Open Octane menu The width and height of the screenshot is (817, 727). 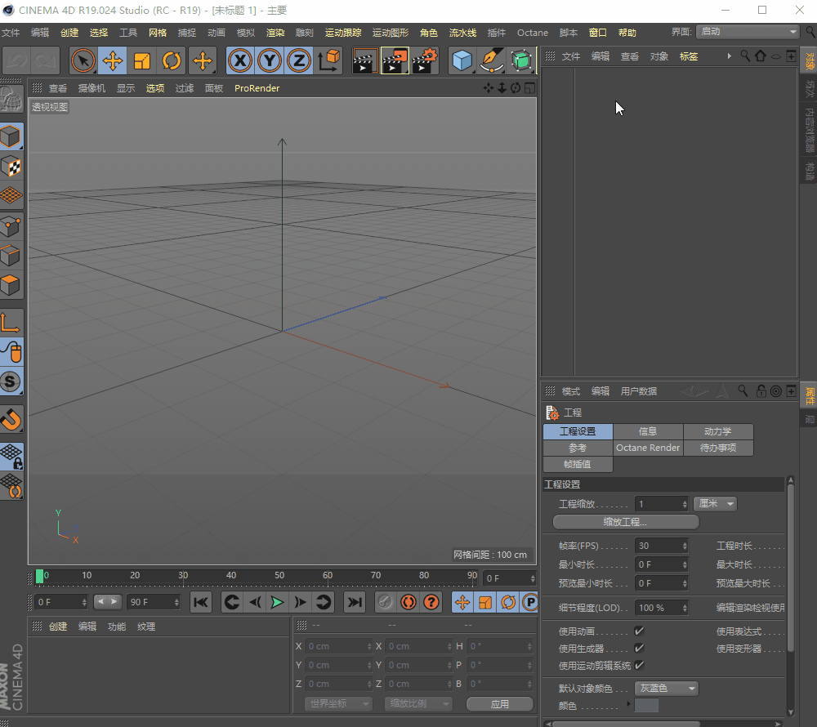[533, 33]
